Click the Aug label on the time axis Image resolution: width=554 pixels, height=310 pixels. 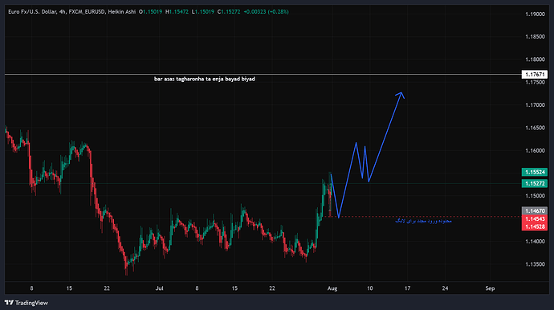coord(332,288)
